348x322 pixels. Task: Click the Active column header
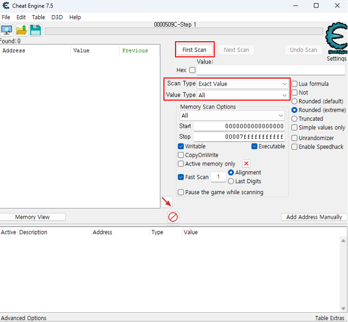click(9, 232)
